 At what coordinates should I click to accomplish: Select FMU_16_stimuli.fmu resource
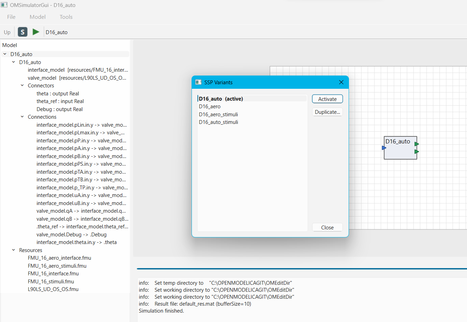pyautogui.click(x=51, y=281)
